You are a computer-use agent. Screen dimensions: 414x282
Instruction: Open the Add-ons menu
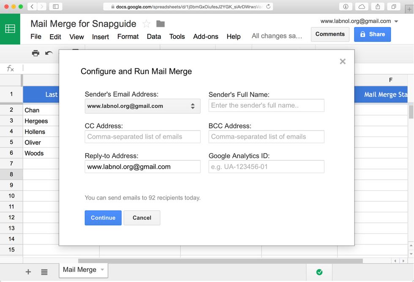pos(206,37)
